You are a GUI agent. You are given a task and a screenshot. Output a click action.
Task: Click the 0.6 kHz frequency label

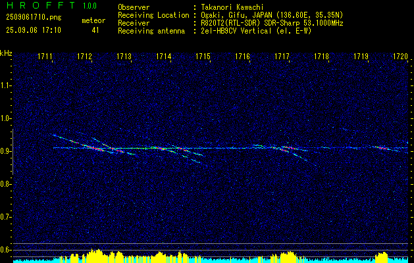[x=5, y=250]
